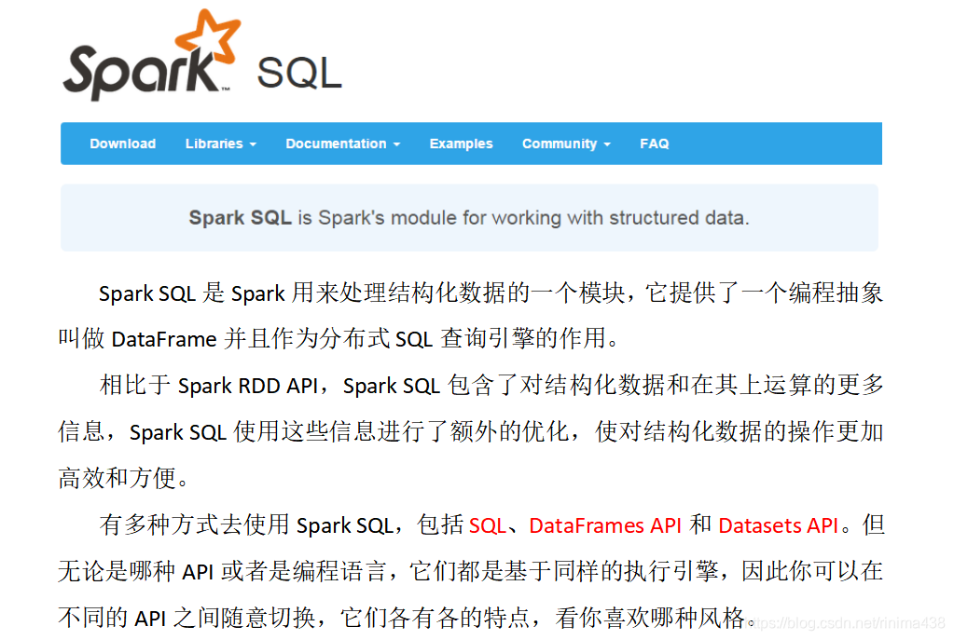Click the bold Spark SQL banner text
This screenshot has width=954, height=640.
coord(240,218)
